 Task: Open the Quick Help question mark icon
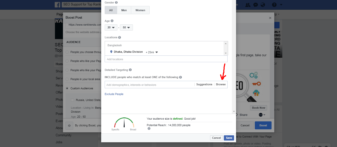pyautogui.click(x=274, y=5)
